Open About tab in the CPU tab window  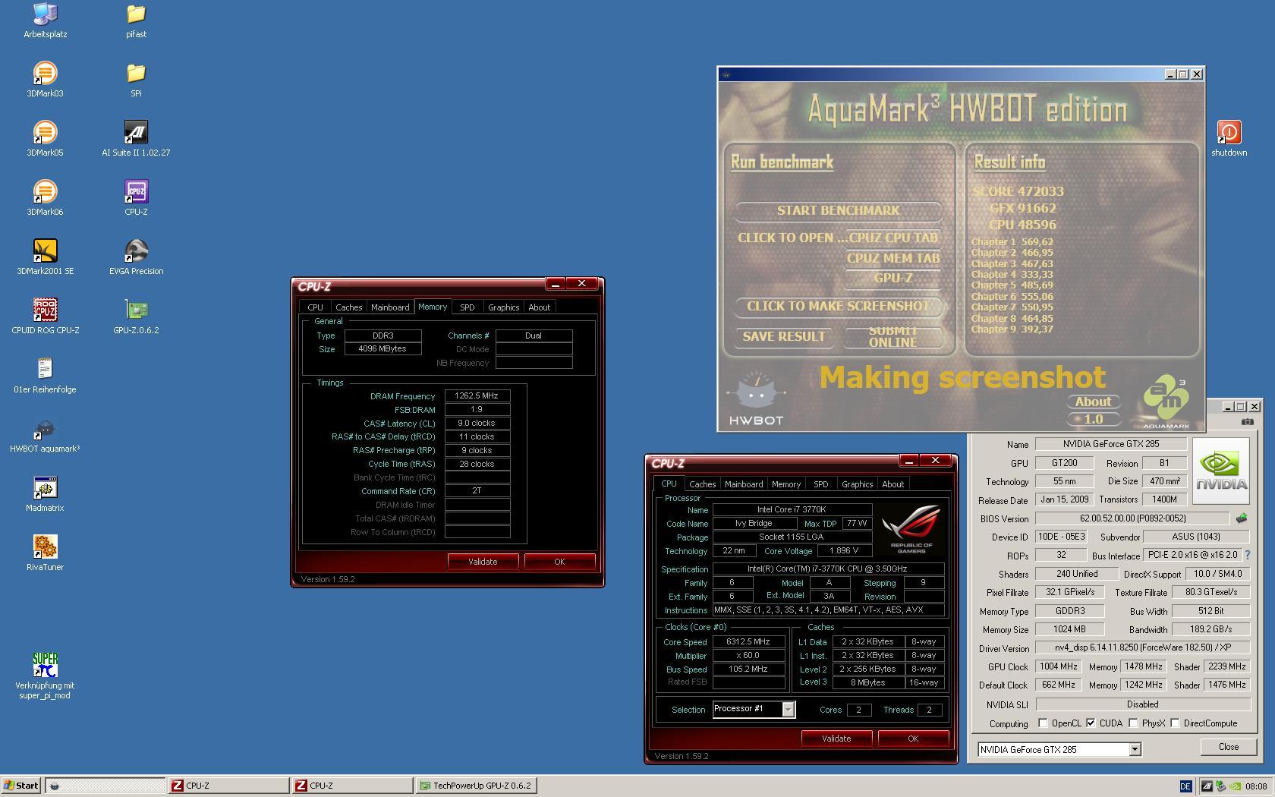click(892, 484)
